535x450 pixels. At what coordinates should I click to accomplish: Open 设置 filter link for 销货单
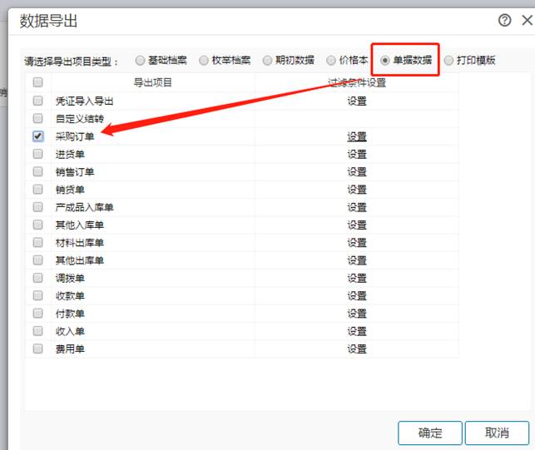point(357,190)
